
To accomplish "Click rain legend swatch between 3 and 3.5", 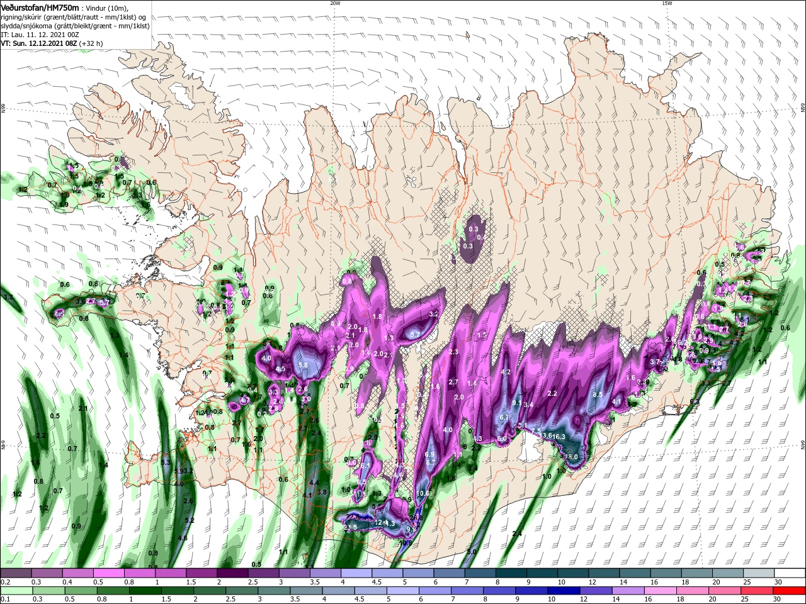I will (275, 591).
